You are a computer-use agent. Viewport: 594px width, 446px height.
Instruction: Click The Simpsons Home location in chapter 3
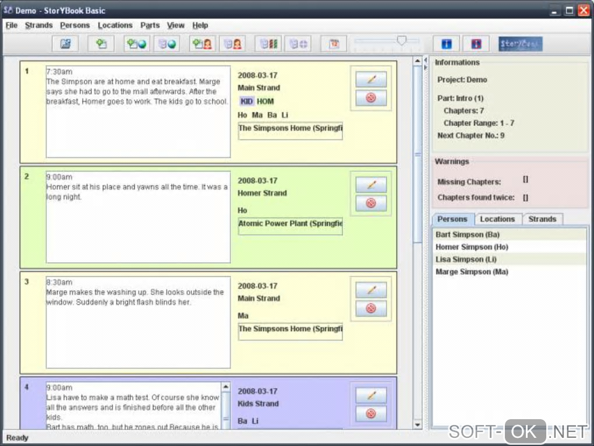290,332
